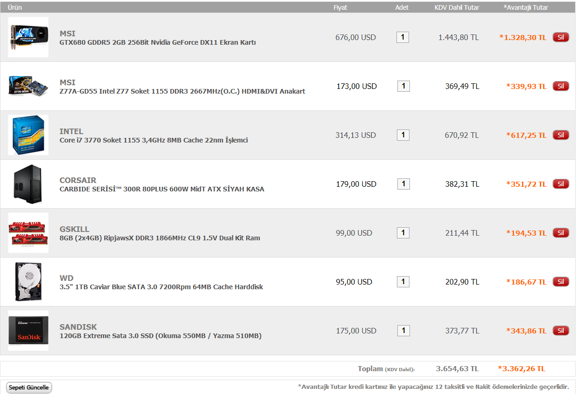Image resolution: width=577 pixels, height=394 pixels.
Task: Focus the quantity field for GTX680 card
Action: (403, 37)
